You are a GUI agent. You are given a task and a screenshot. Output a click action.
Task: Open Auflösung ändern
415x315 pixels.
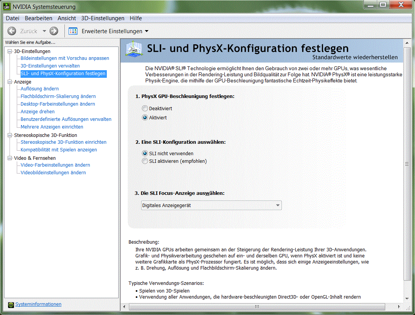click(40, 89)
